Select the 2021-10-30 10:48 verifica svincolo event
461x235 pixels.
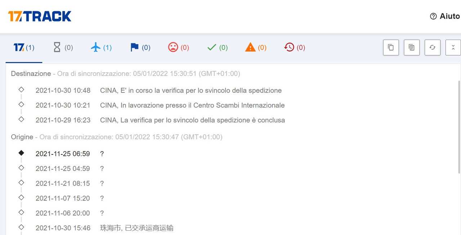(x=158, y=91)
